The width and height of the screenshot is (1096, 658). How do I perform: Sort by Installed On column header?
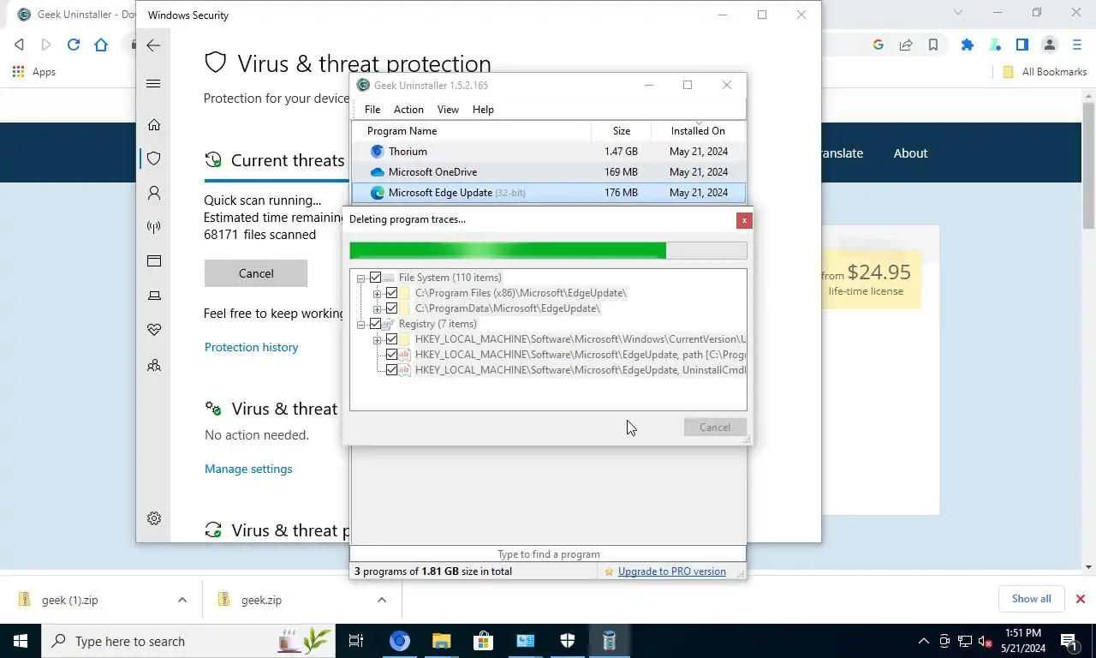(x=698, y=131)
